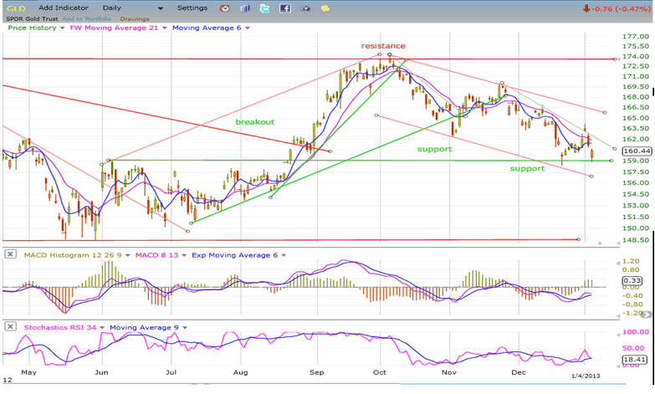
Task: Share chart via Facebook icon
Action: pos(285,8)
